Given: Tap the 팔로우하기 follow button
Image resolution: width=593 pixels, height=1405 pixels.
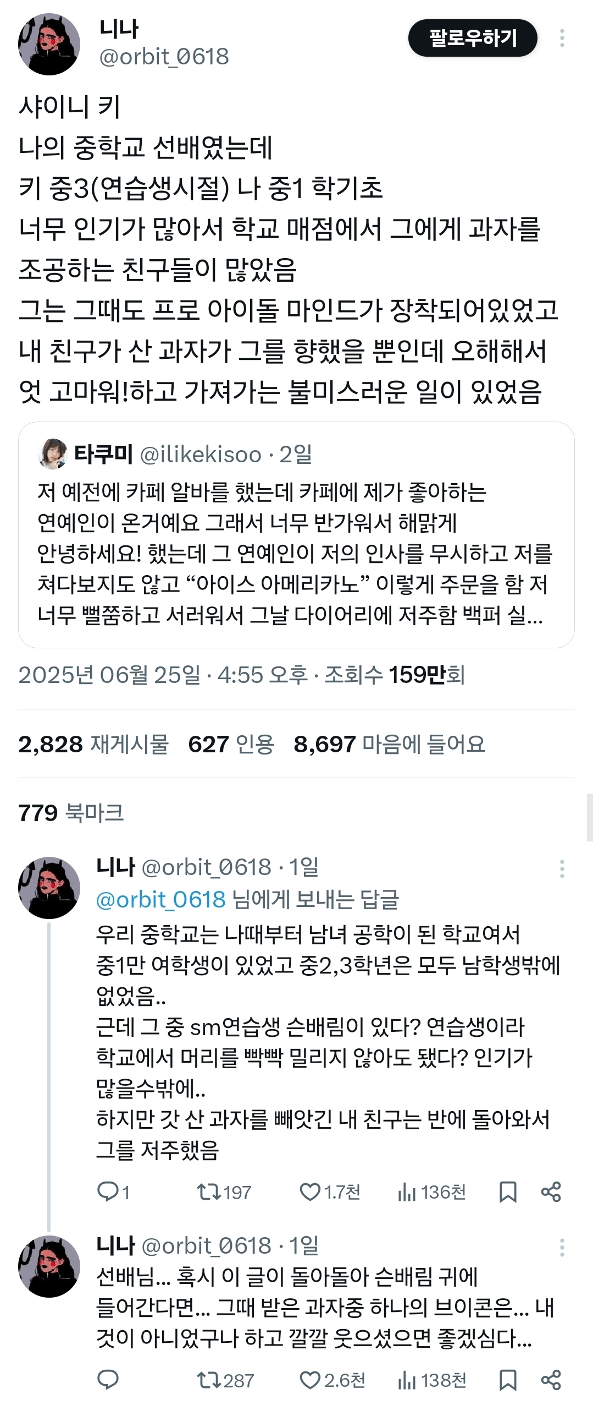Looking at the screenshot, I should click(x=473, y=38).
